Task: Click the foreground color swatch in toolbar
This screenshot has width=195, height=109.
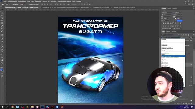Action: coord(2,70)
